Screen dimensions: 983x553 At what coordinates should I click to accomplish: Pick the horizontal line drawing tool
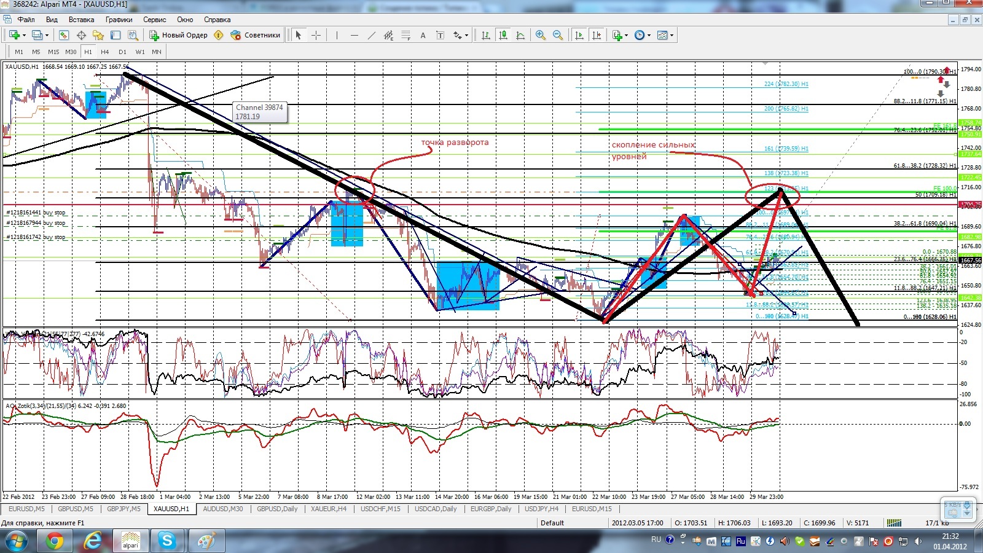[x=354, y=35]
